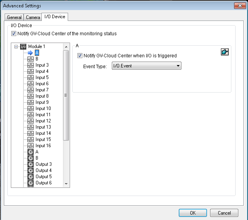Screen dimensions: 248x220
Task: Click the output icon beside Output 3
Action: click(x=31, y=164)
